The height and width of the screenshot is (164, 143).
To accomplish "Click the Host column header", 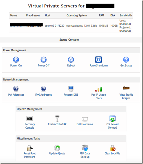I will (47, 15).
